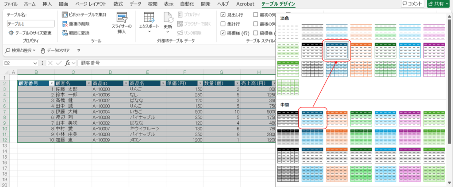Click the green 共有 share button

coord(438,4)
